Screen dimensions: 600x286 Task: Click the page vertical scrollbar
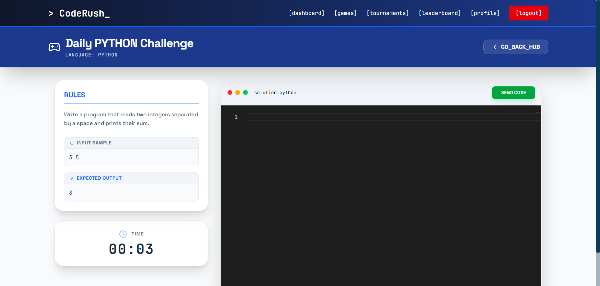(598, 126)
